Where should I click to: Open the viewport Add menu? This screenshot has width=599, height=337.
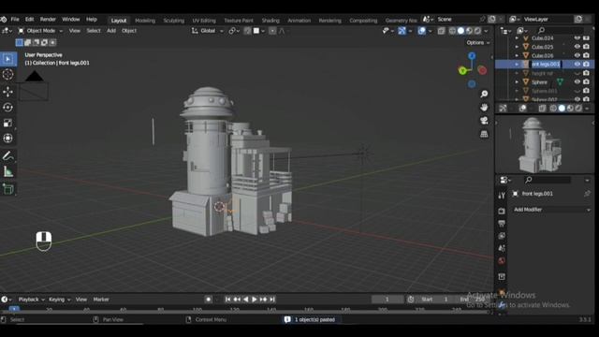pyautogui.click(x=111, y=31)
